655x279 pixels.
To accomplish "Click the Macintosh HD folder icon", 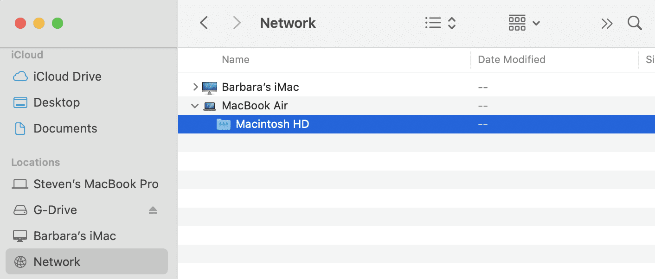I will [x=224, y=124].
